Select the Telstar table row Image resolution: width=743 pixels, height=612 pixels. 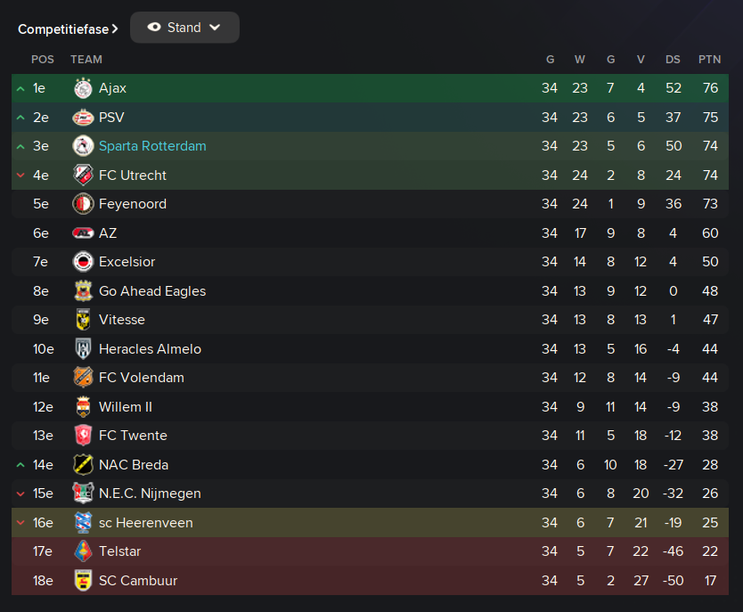[x=370, y=551]
